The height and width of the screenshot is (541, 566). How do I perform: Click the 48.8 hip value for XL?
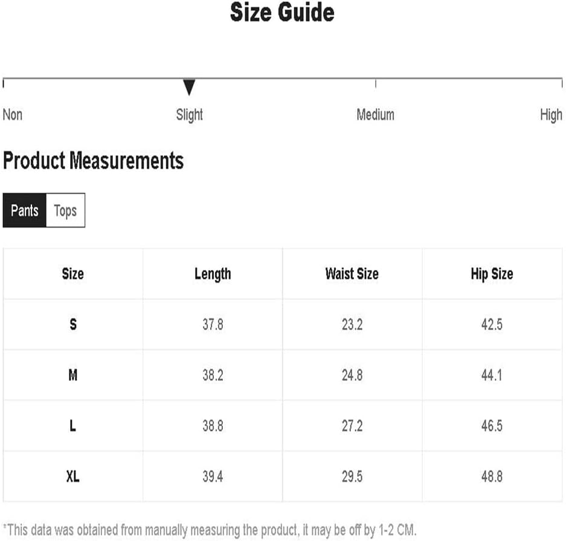[492, 476]
